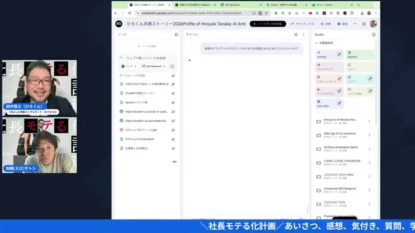Collapse the Studio panel with its toggle icon
The image size is (415, 233).
(373, 34)
